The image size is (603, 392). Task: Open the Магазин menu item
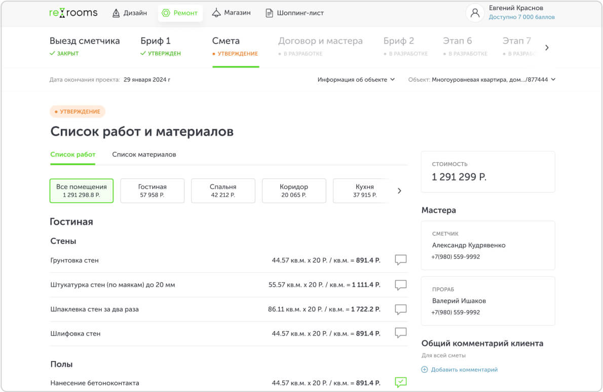click(x=231, y=13)
